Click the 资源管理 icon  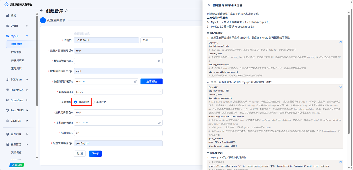pos(8,144)
